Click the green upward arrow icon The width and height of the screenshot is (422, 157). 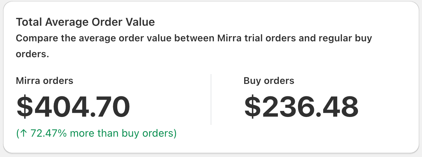click(x=23, y=133)
